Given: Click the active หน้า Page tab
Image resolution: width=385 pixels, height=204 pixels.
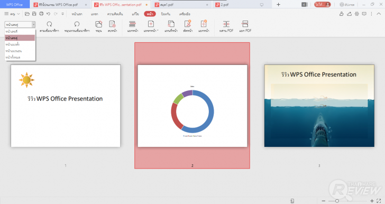Looking at the screenshot, I should tap(150, 14).
